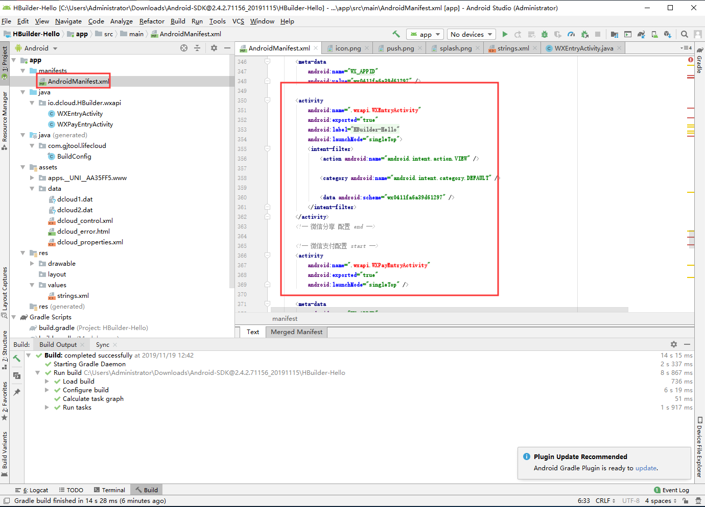Click the Profile app gauge icon
Image resolution: width=705 pixels, height=507 pixels.
571,34
